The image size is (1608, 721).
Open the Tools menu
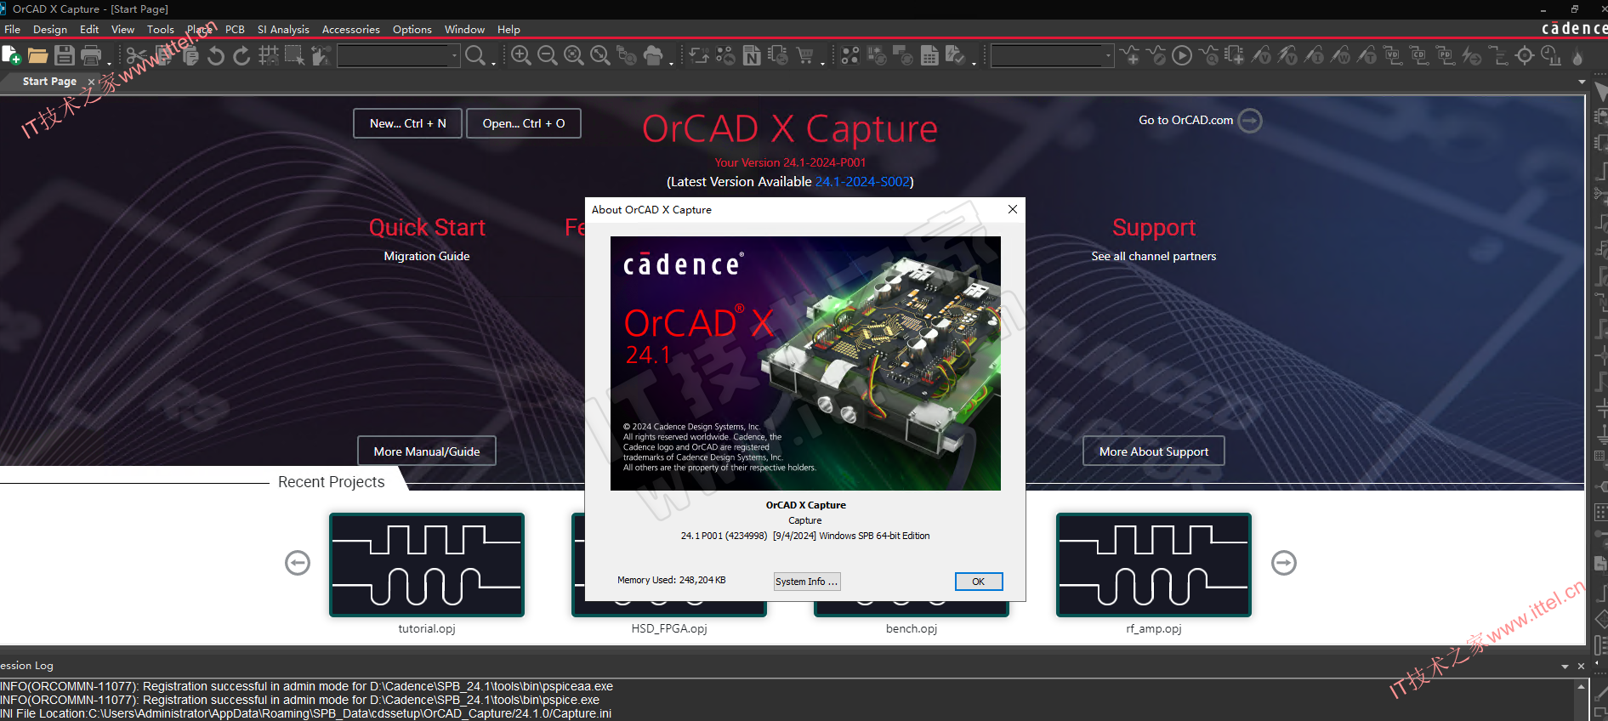pos(161,29)
